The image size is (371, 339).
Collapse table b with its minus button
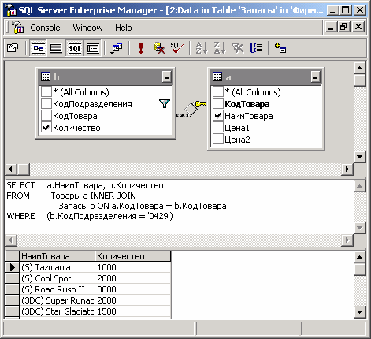(x=166, y=77)
